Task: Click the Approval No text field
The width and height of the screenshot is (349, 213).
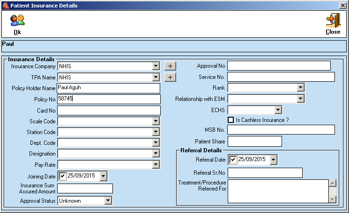Action: pos(279,66)
